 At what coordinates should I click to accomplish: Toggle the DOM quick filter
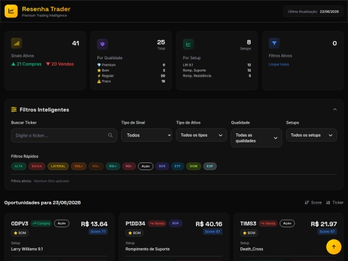193,166
